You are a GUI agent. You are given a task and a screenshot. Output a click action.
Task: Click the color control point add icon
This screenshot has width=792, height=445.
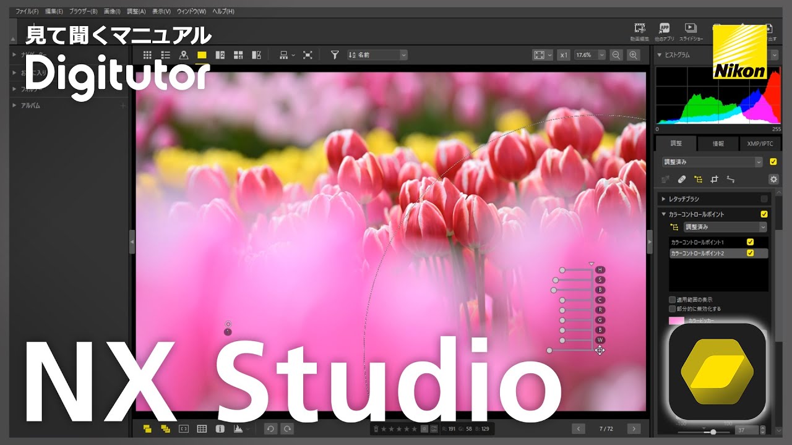pyautogui.click(x=674, y=227)
